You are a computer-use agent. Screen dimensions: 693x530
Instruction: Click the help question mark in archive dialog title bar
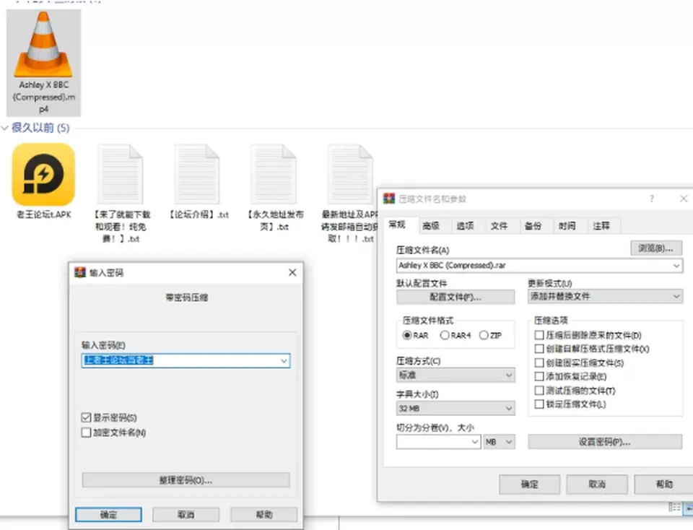coord(651,199)
